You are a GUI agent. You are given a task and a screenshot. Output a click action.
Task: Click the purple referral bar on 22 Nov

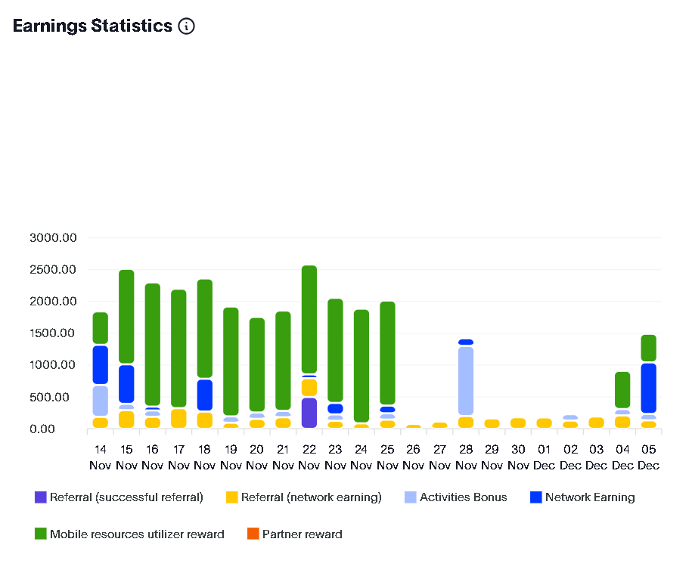click(309, 413)
